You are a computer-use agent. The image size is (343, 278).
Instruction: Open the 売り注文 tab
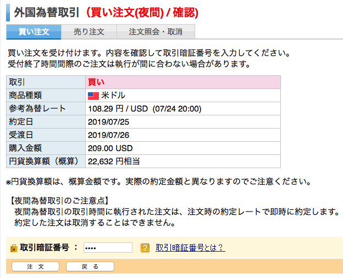click(89, 32)
